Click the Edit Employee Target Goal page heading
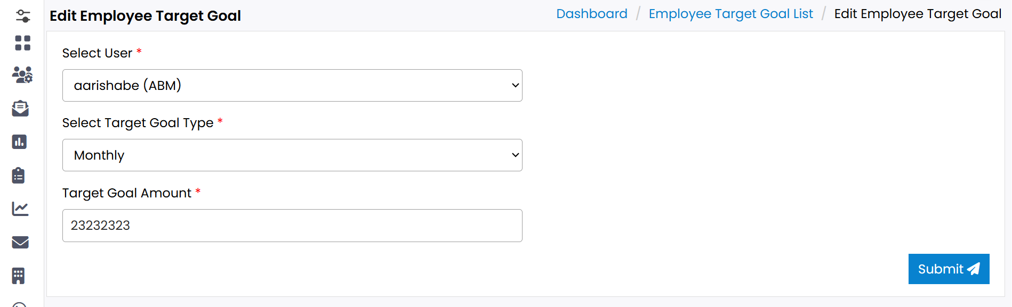Screen dimensions: 1012x307 tap(145, 16)
